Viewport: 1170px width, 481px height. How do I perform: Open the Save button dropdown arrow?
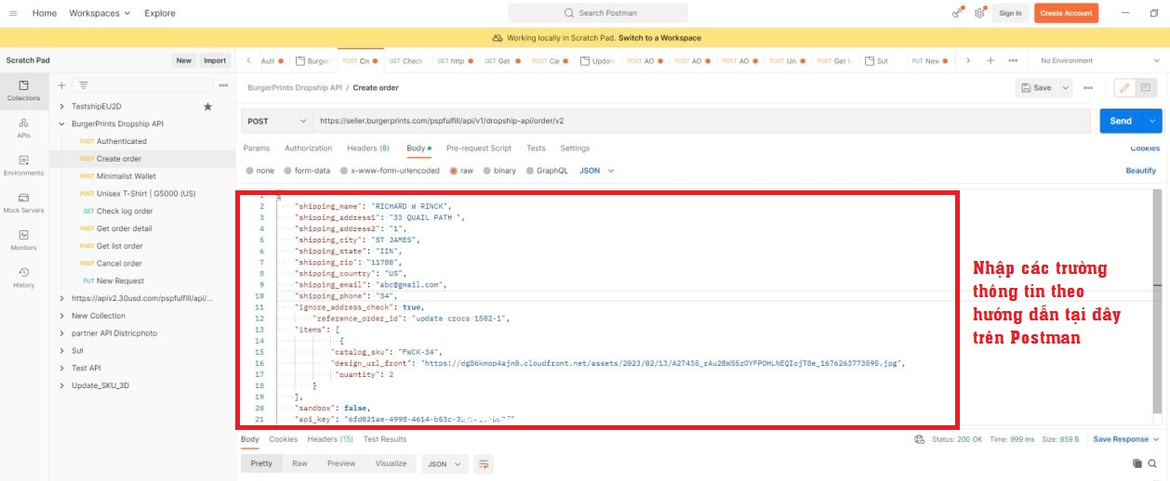pyautogui.click(x=1065, y=87)
